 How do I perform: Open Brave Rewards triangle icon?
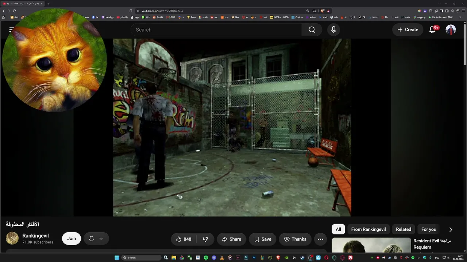tap(328, 11)
